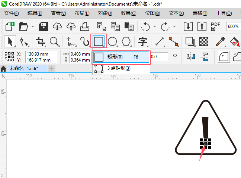Open the 编辑(E) menu
The height and width of the screenshot is (178, 241).
[x=35, y=13]
